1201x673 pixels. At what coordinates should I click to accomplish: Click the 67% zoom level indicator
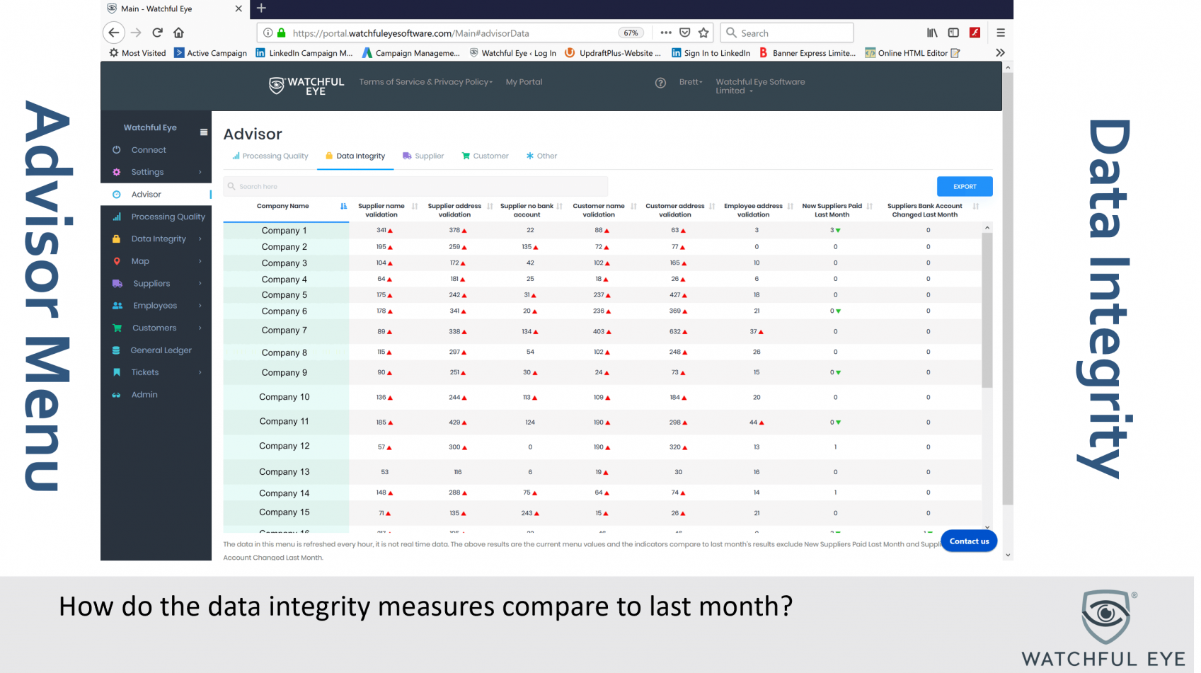point(631,33)
